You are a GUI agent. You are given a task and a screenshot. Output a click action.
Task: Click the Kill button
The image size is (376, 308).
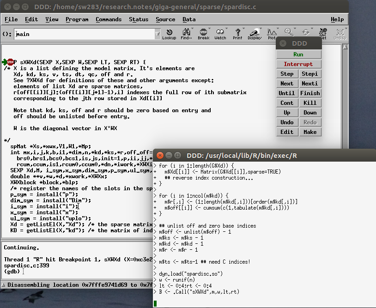click(310, 103)
